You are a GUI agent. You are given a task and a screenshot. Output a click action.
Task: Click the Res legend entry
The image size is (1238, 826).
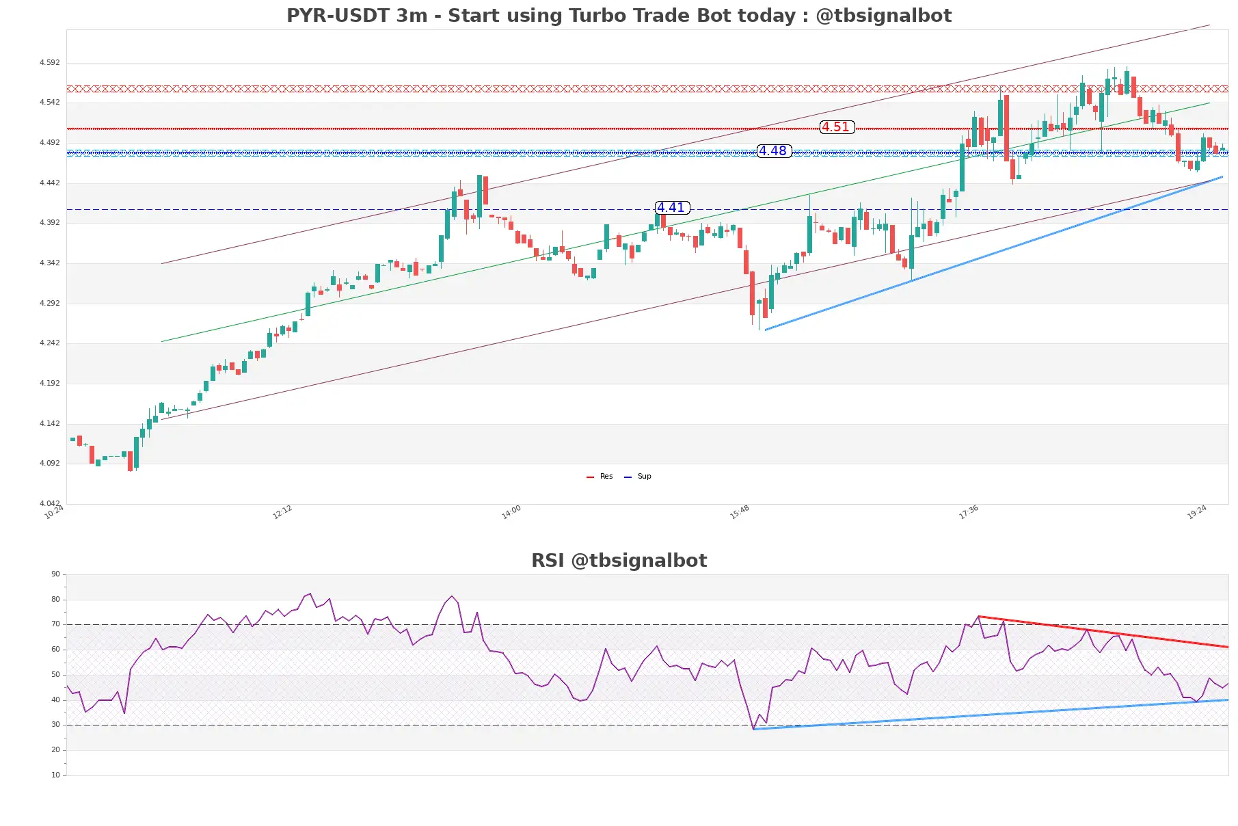tap(600, 477)
